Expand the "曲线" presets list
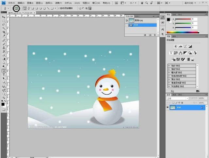Viewport: 209px width, 158px height. (x=169, y=69)
